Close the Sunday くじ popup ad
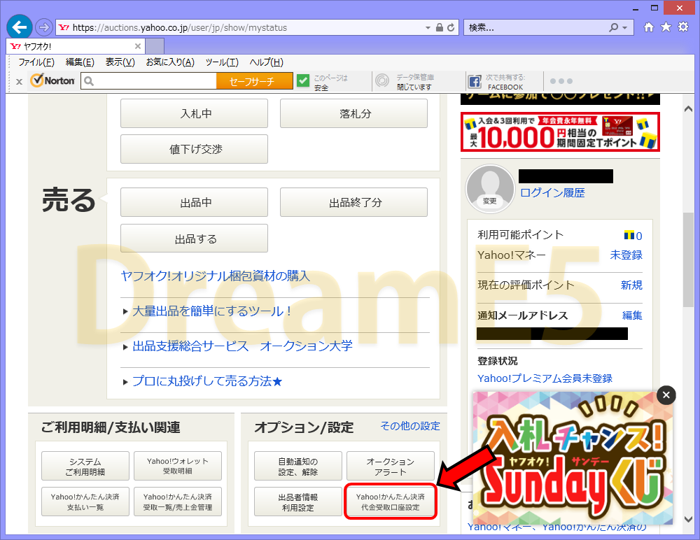The width and height of the screenshot is (700, 540). 666,395
